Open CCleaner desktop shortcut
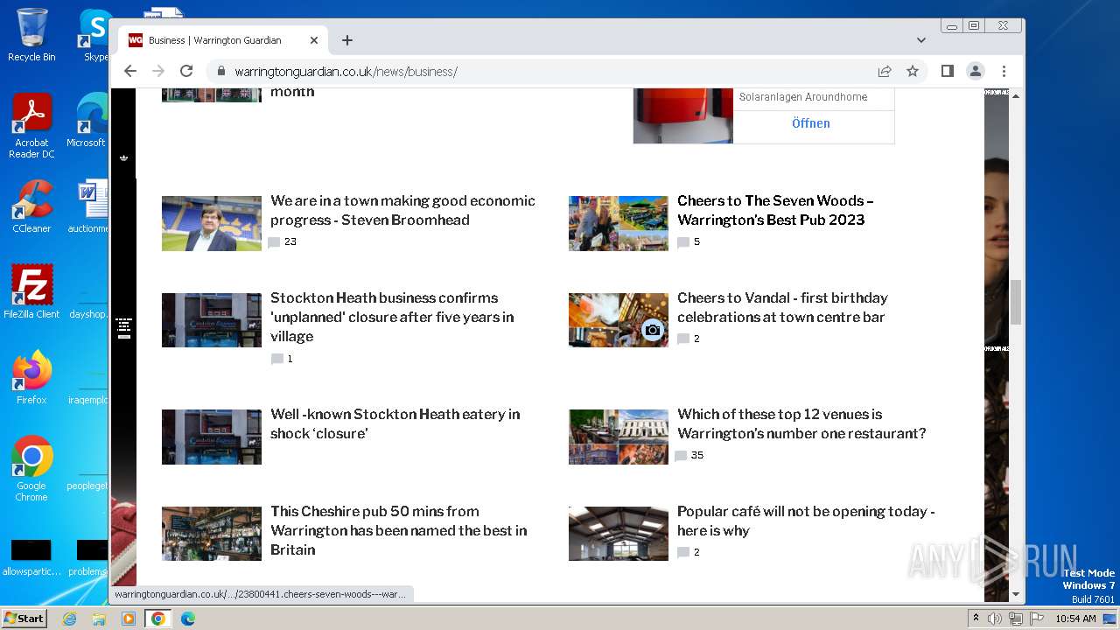 point(31,206)
